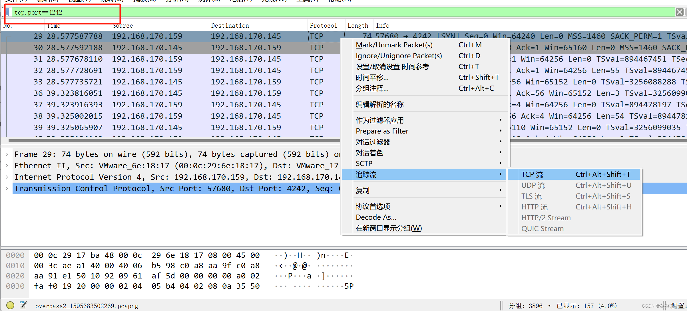
Task: Click the Source column header
Action: [x=123, y=26]
